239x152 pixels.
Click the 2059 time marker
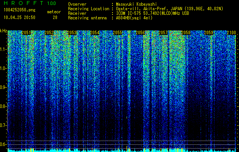pos(209,33)
